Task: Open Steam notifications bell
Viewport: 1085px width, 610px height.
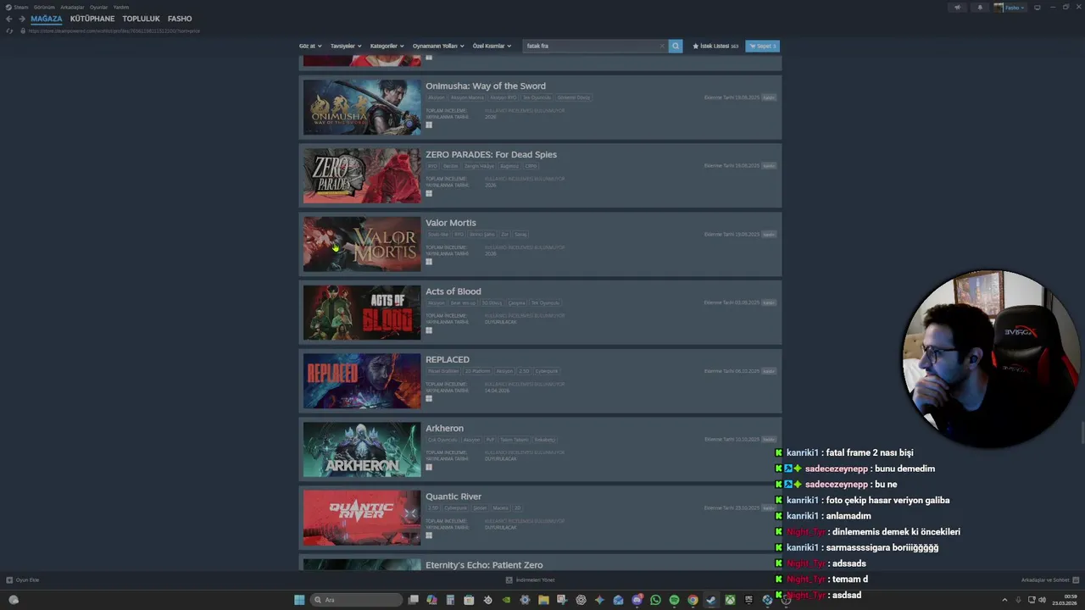Action: coord(980,7)
